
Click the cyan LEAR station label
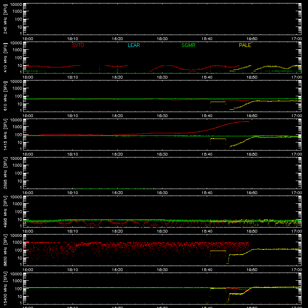click(x=134, y=45)
